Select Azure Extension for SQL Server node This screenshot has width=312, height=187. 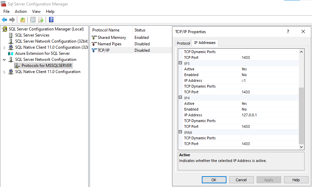(x=42, y=53)
